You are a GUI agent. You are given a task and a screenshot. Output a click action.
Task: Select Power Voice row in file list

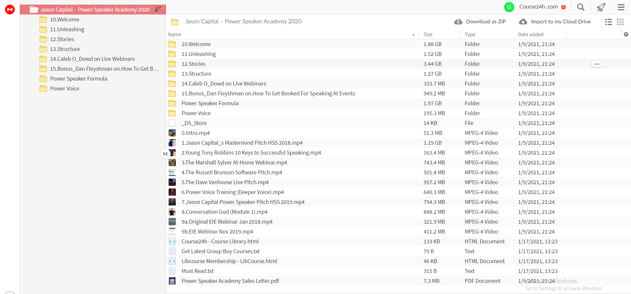[x=398, y=113]
